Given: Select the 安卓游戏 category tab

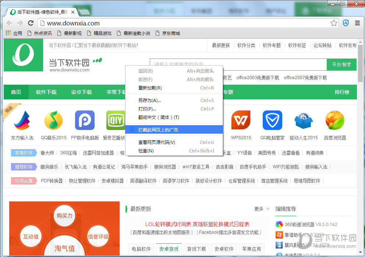Looking at the screenshot, I should pyautogui.click(x=169, y=249).
